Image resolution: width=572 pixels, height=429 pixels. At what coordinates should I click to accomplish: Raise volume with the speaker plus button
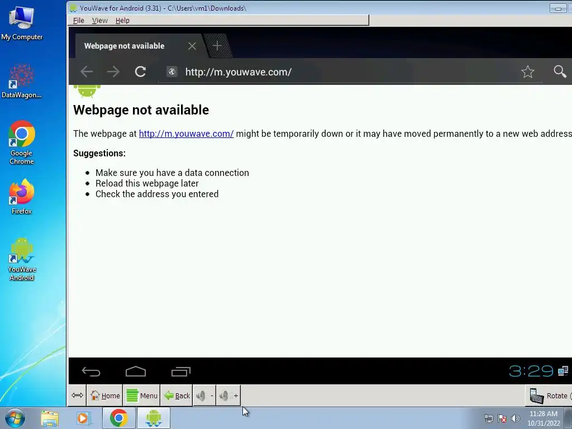click(x=228, y=395)
